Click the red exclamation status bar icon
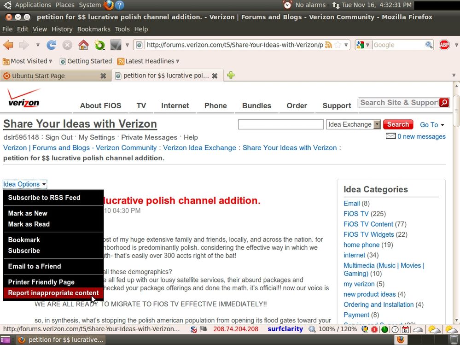 (374, 329)
